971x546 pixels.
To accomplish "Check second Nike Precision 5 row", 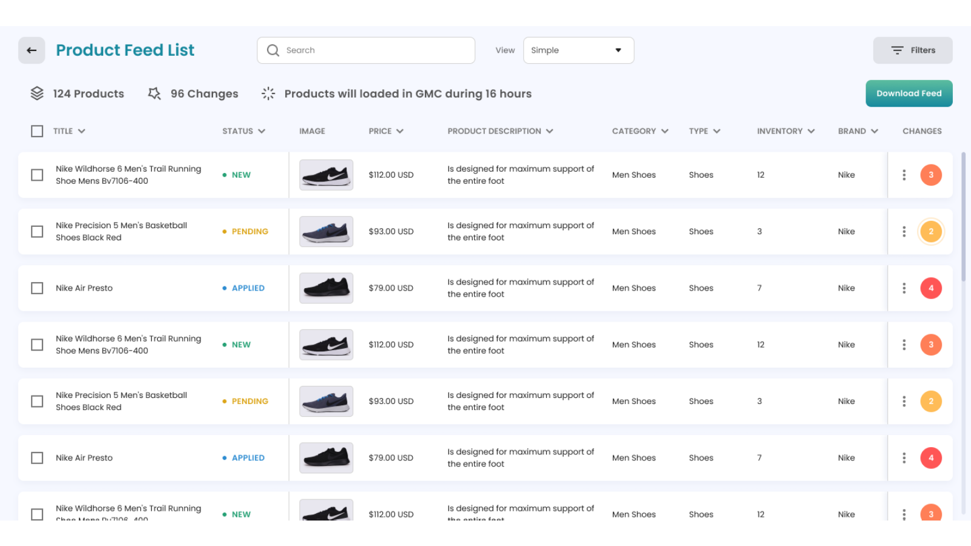I will pos(37,401).
